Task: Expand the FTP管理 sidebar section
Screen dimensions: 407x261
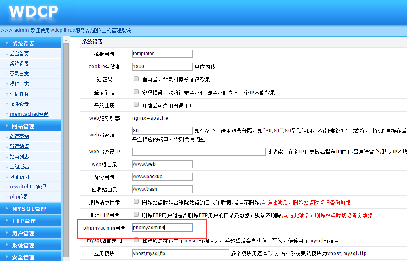Action: 24,221
